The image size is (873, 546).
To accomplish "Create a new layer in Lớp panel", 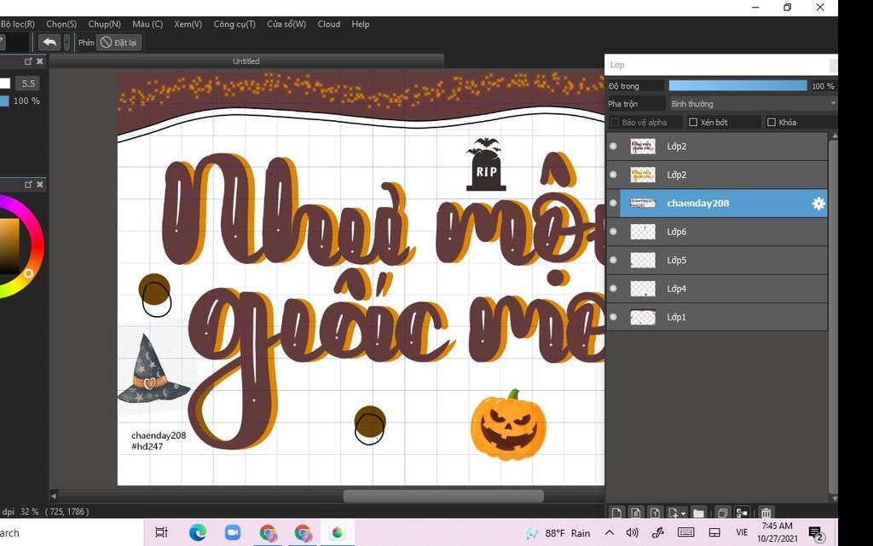I will (x=616, y=512).
